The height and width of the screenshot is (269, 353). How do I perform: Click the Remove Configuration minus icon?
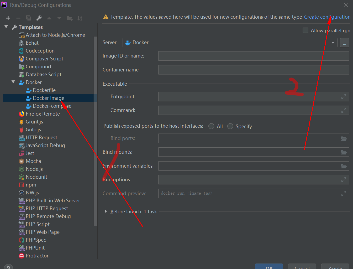point(18,18)
